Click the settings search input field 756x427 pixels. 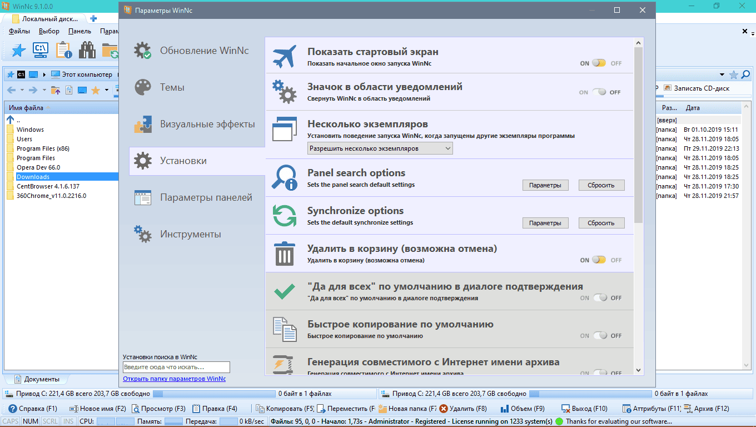176,368
